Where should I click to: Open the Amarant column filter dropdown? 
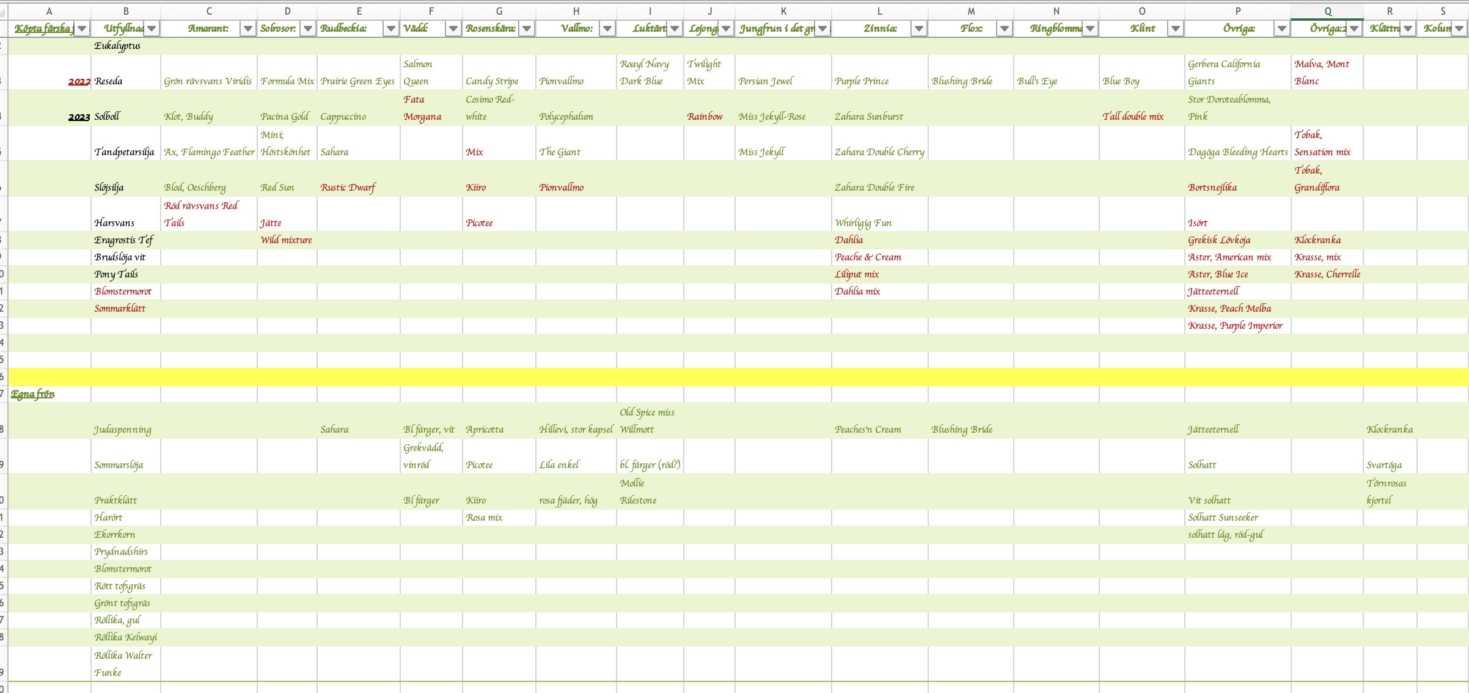click(247, 28)
